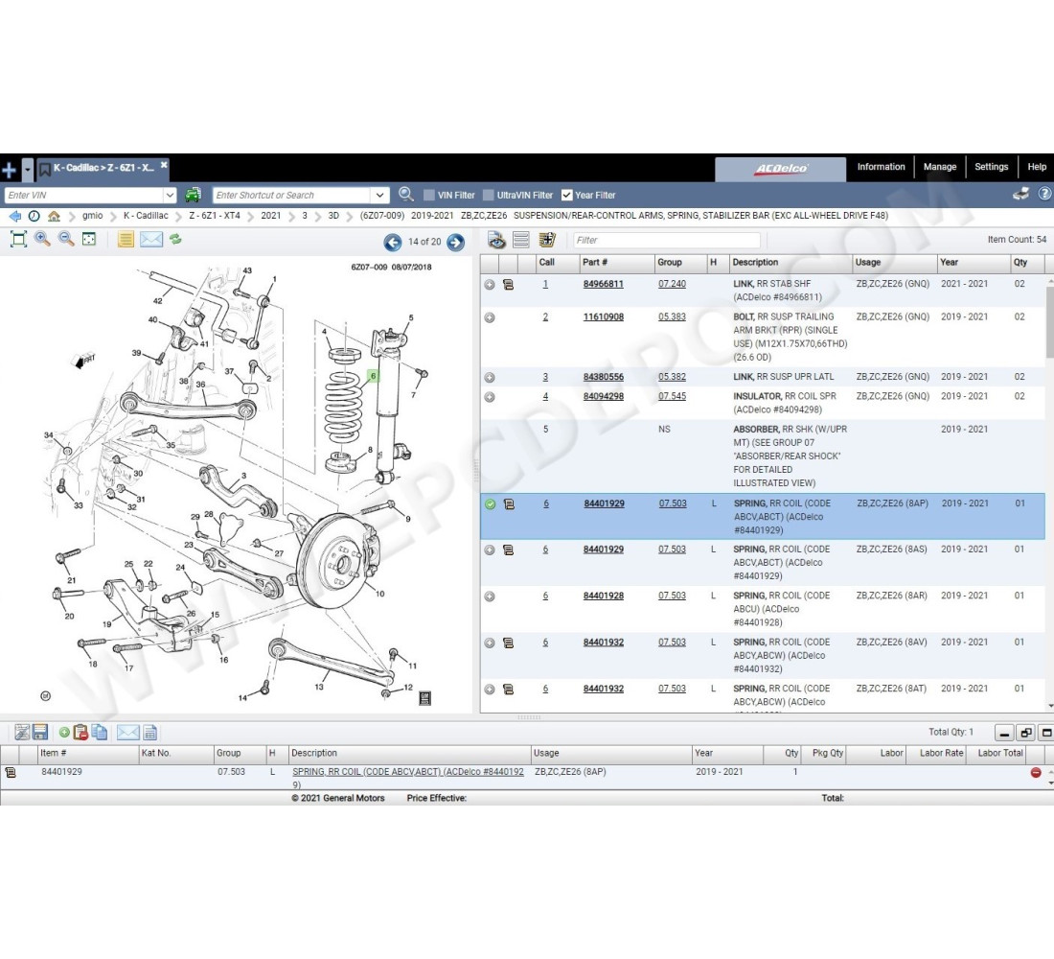Image resolution: width=1054 pixels, height=959 pixels.
Task: Click the fit-to-window diagram icon
Action: click(17, 240)
